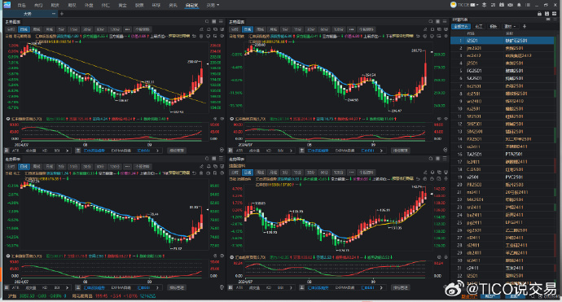
Task: Select the jm2501 row in the quote list
Action: pyautogui.click(x=503, y=48)
